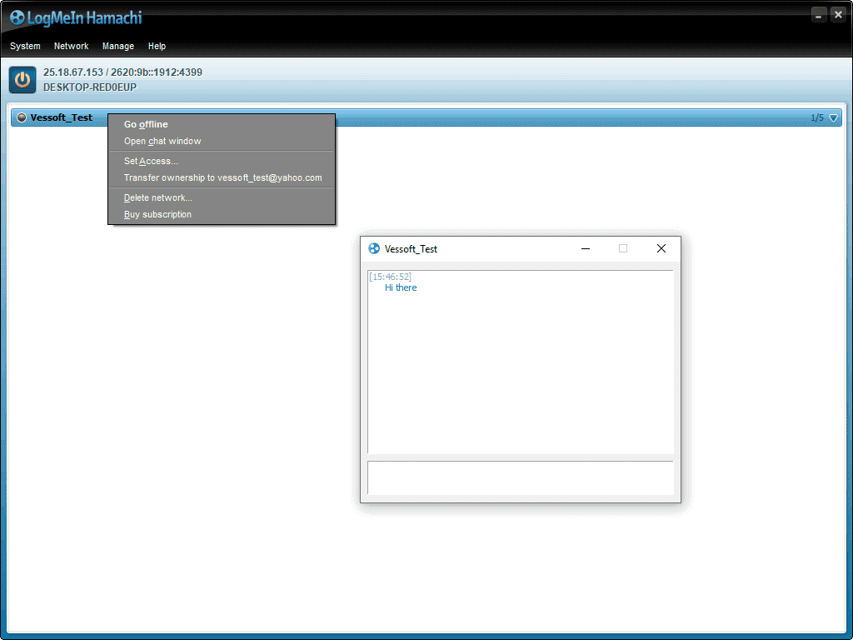Select Buy subscription entry
Image resolution: width=853 pixels, height=640 pixels.
(x=222, y=214)
